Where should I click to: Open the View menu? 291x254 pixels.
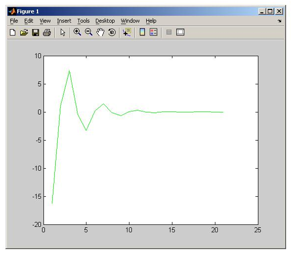(45, 21)
